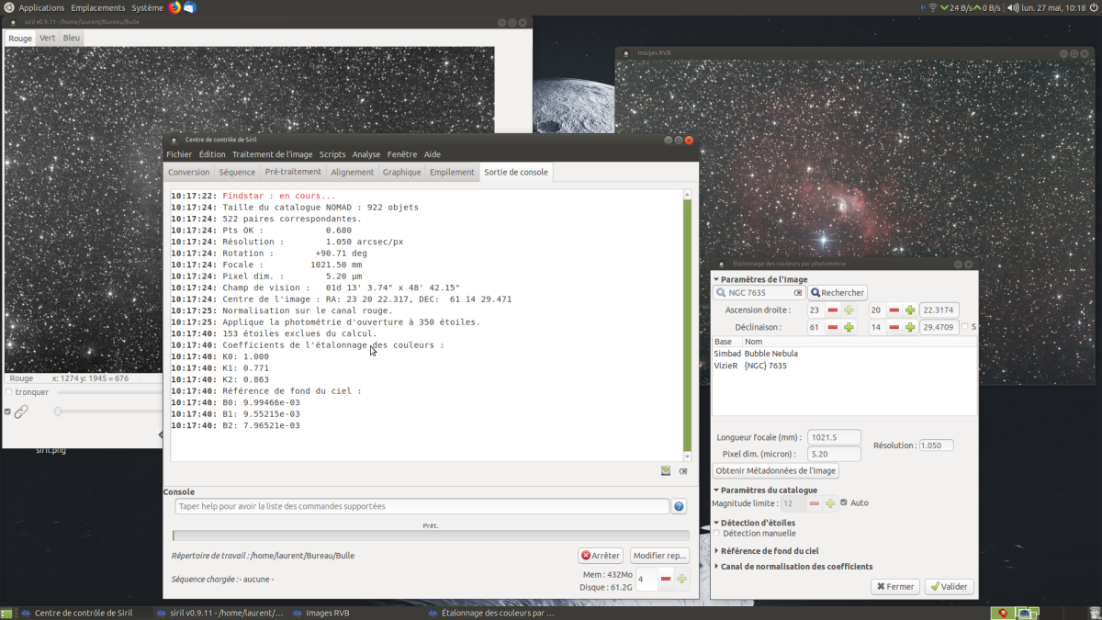Click the chain link icon in image window
Screen dimensions: 1102x620
pos(21,411)
